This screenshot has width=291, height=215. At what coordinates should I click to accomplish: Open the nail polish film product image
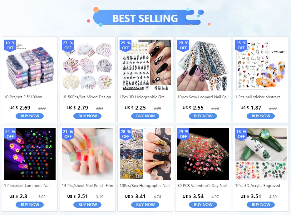88,154
